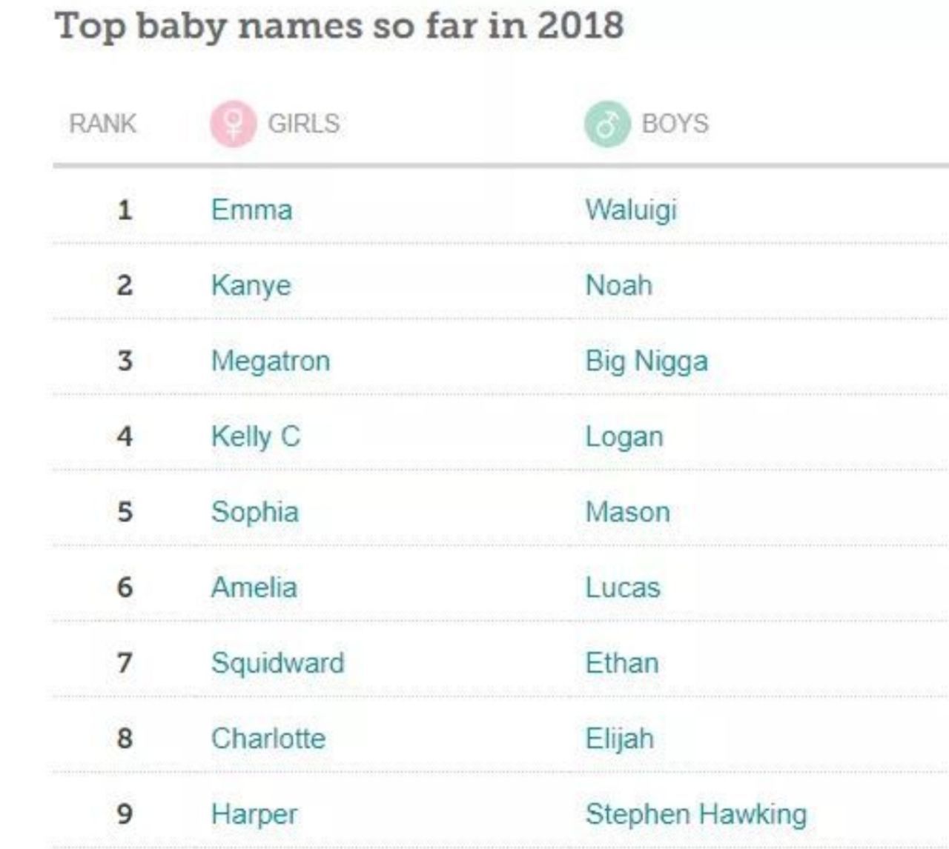Image resolution: width=949 pixels, height=849 pixels.
Task: Click the pink female symbol icon
Action: point(233,124)
